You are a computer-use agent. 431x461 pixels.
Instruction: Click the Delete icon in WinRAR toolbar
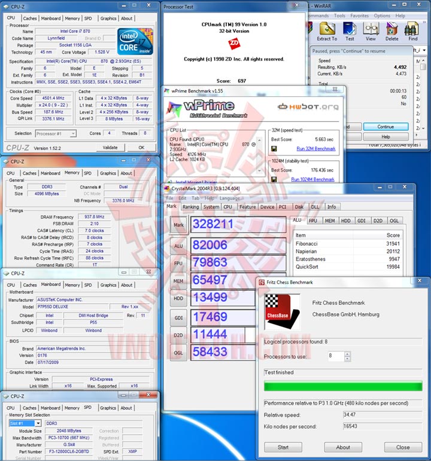tap(392, 32)
